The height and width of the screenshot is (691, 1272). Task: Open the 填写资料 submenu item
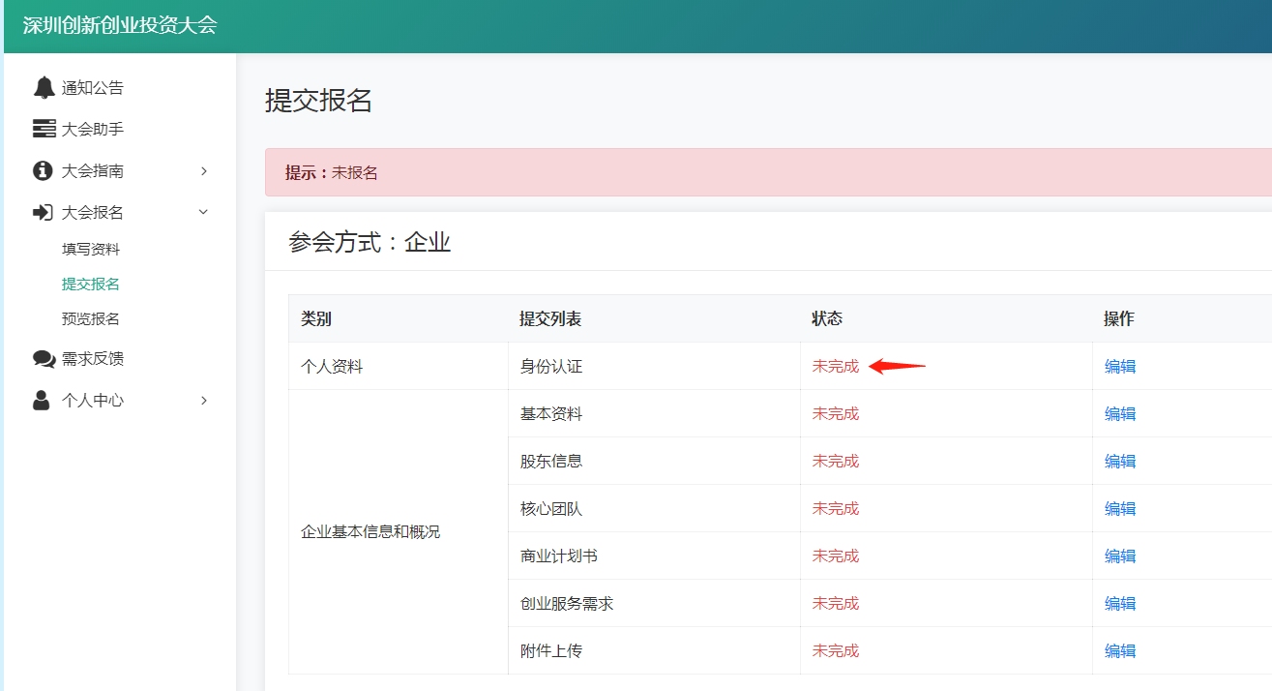91,249
